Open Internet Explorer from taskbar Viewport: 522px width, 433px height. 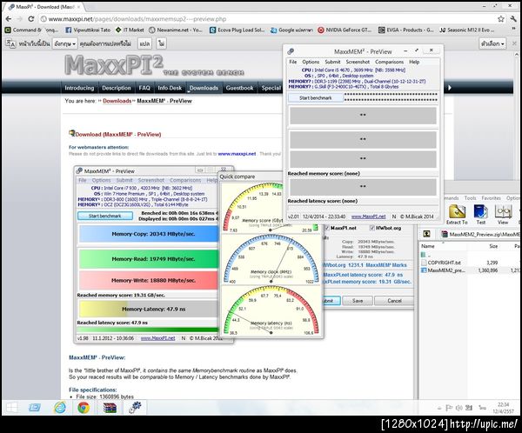[60, 408]
